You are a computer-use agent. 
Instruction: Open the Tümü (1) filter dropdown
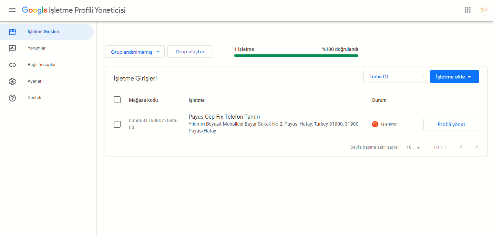(397, 76)
